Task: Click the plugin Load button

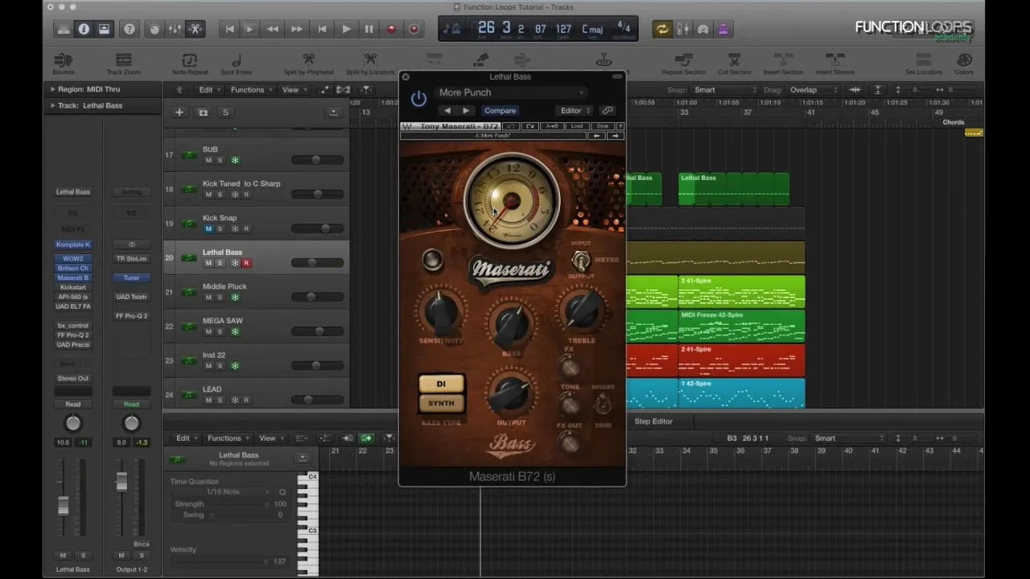Action: [577, 126]
